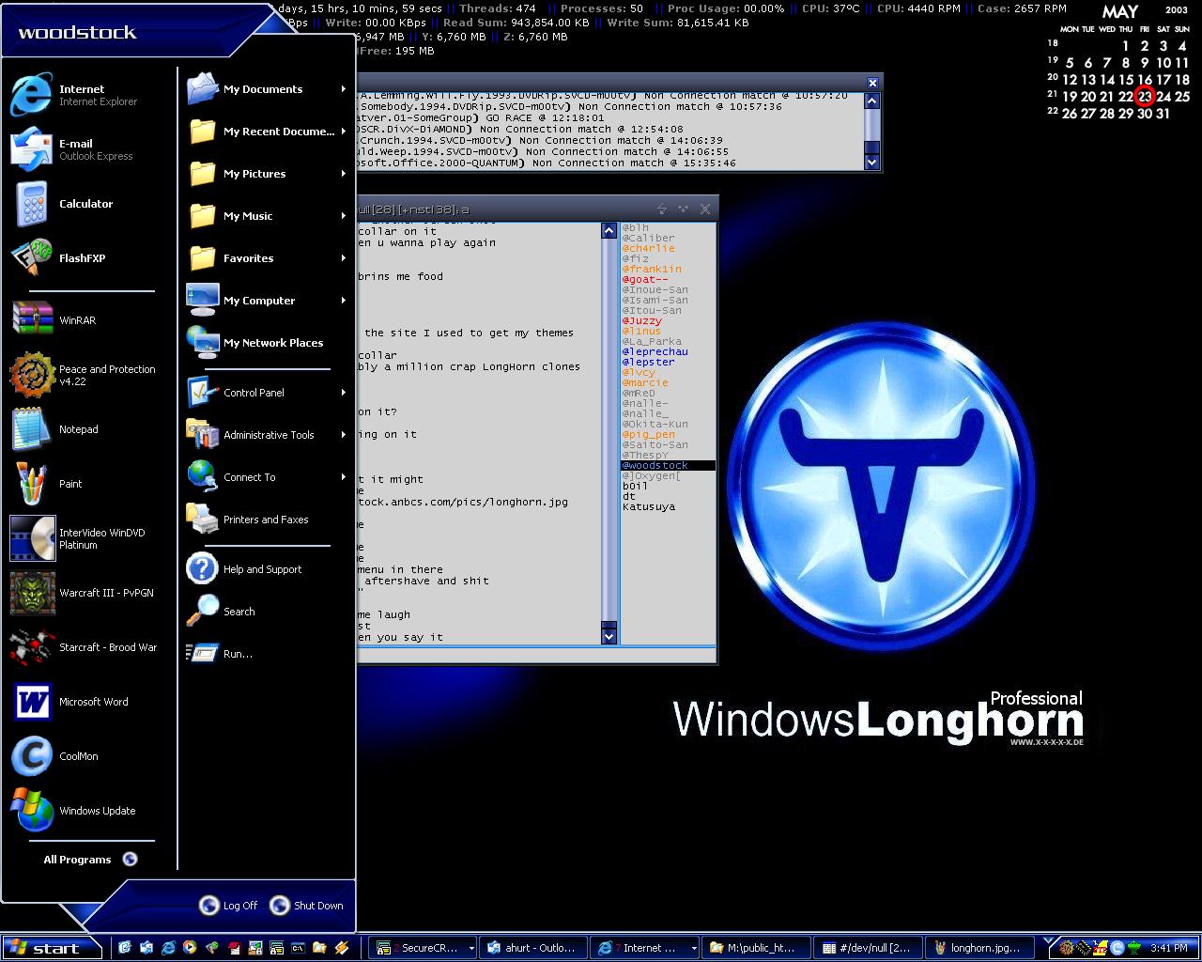1202x962 pixels.
Task: Expand the Connect To submenu
Action: click(x=267, y=477)
